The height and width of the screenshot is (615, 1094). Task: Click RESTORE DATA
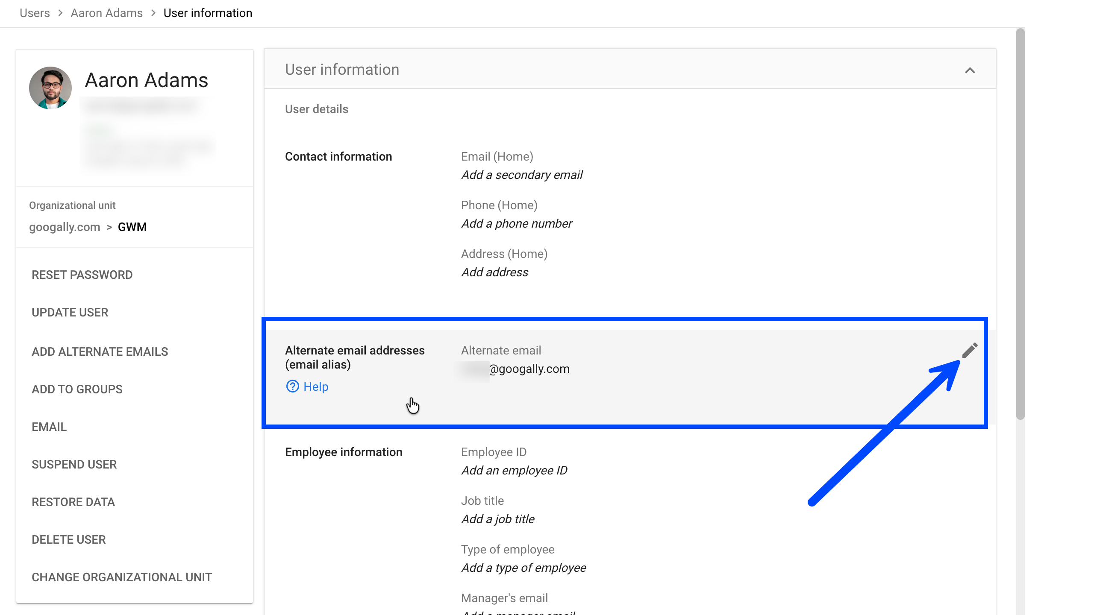pyautogui.click(x=73, y=502)
